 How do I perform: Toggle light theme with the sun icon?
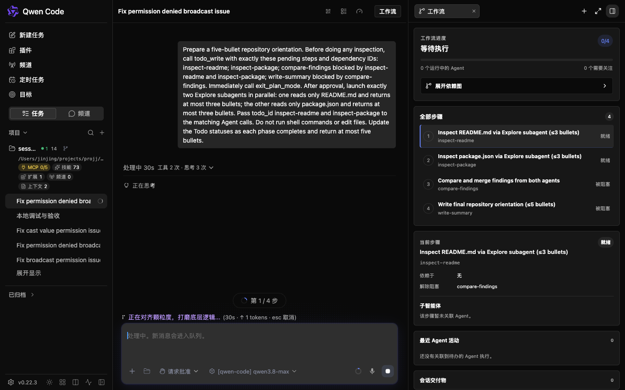pyautogui.click(x=49, y=382)
